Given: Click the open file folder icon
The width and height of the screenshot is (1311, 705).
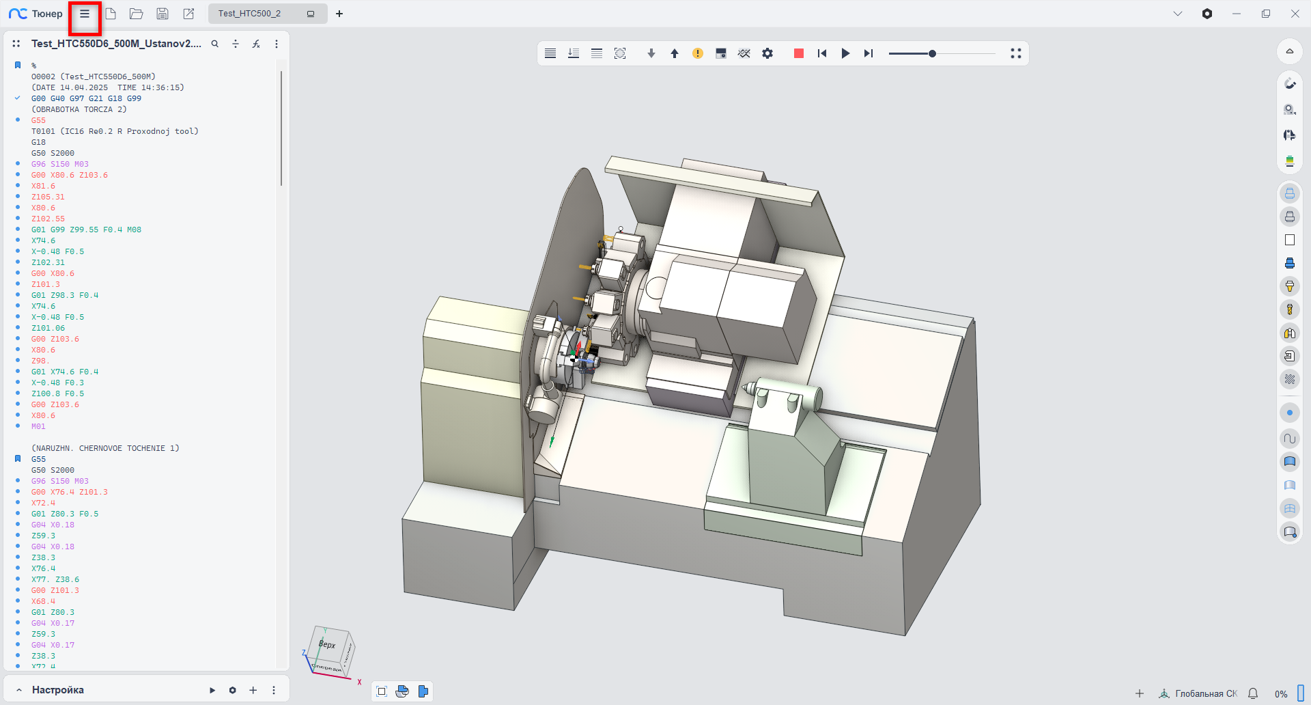Looking at the screenshot, I should click(x=136, y=14).
